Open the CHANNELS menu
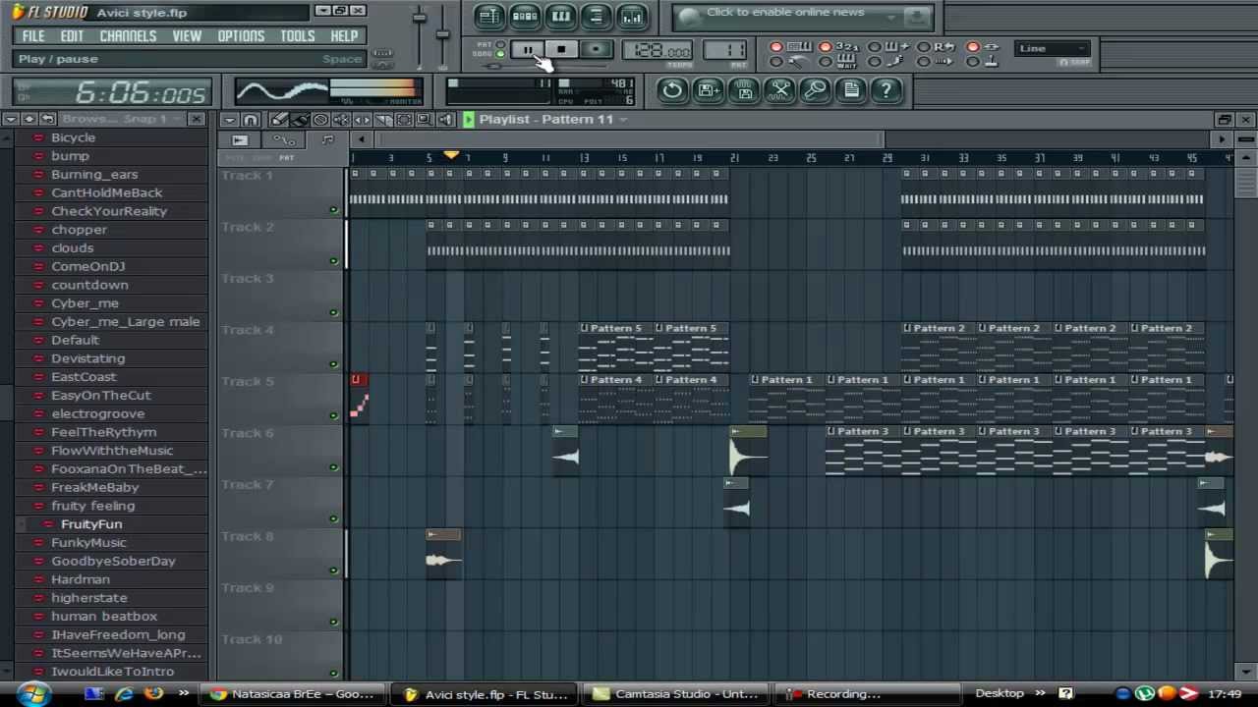Image resolution: width=1258 pixels, height=707 pixels. pos(128,36)
